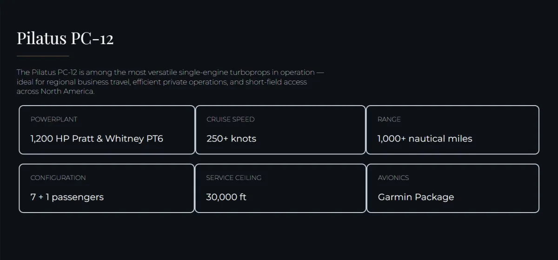The height and width of the screenshot is (260, 558).
Task: Click the 1,200 HP Pratt & Whitney PT6 value
Action: coord(97,139)
